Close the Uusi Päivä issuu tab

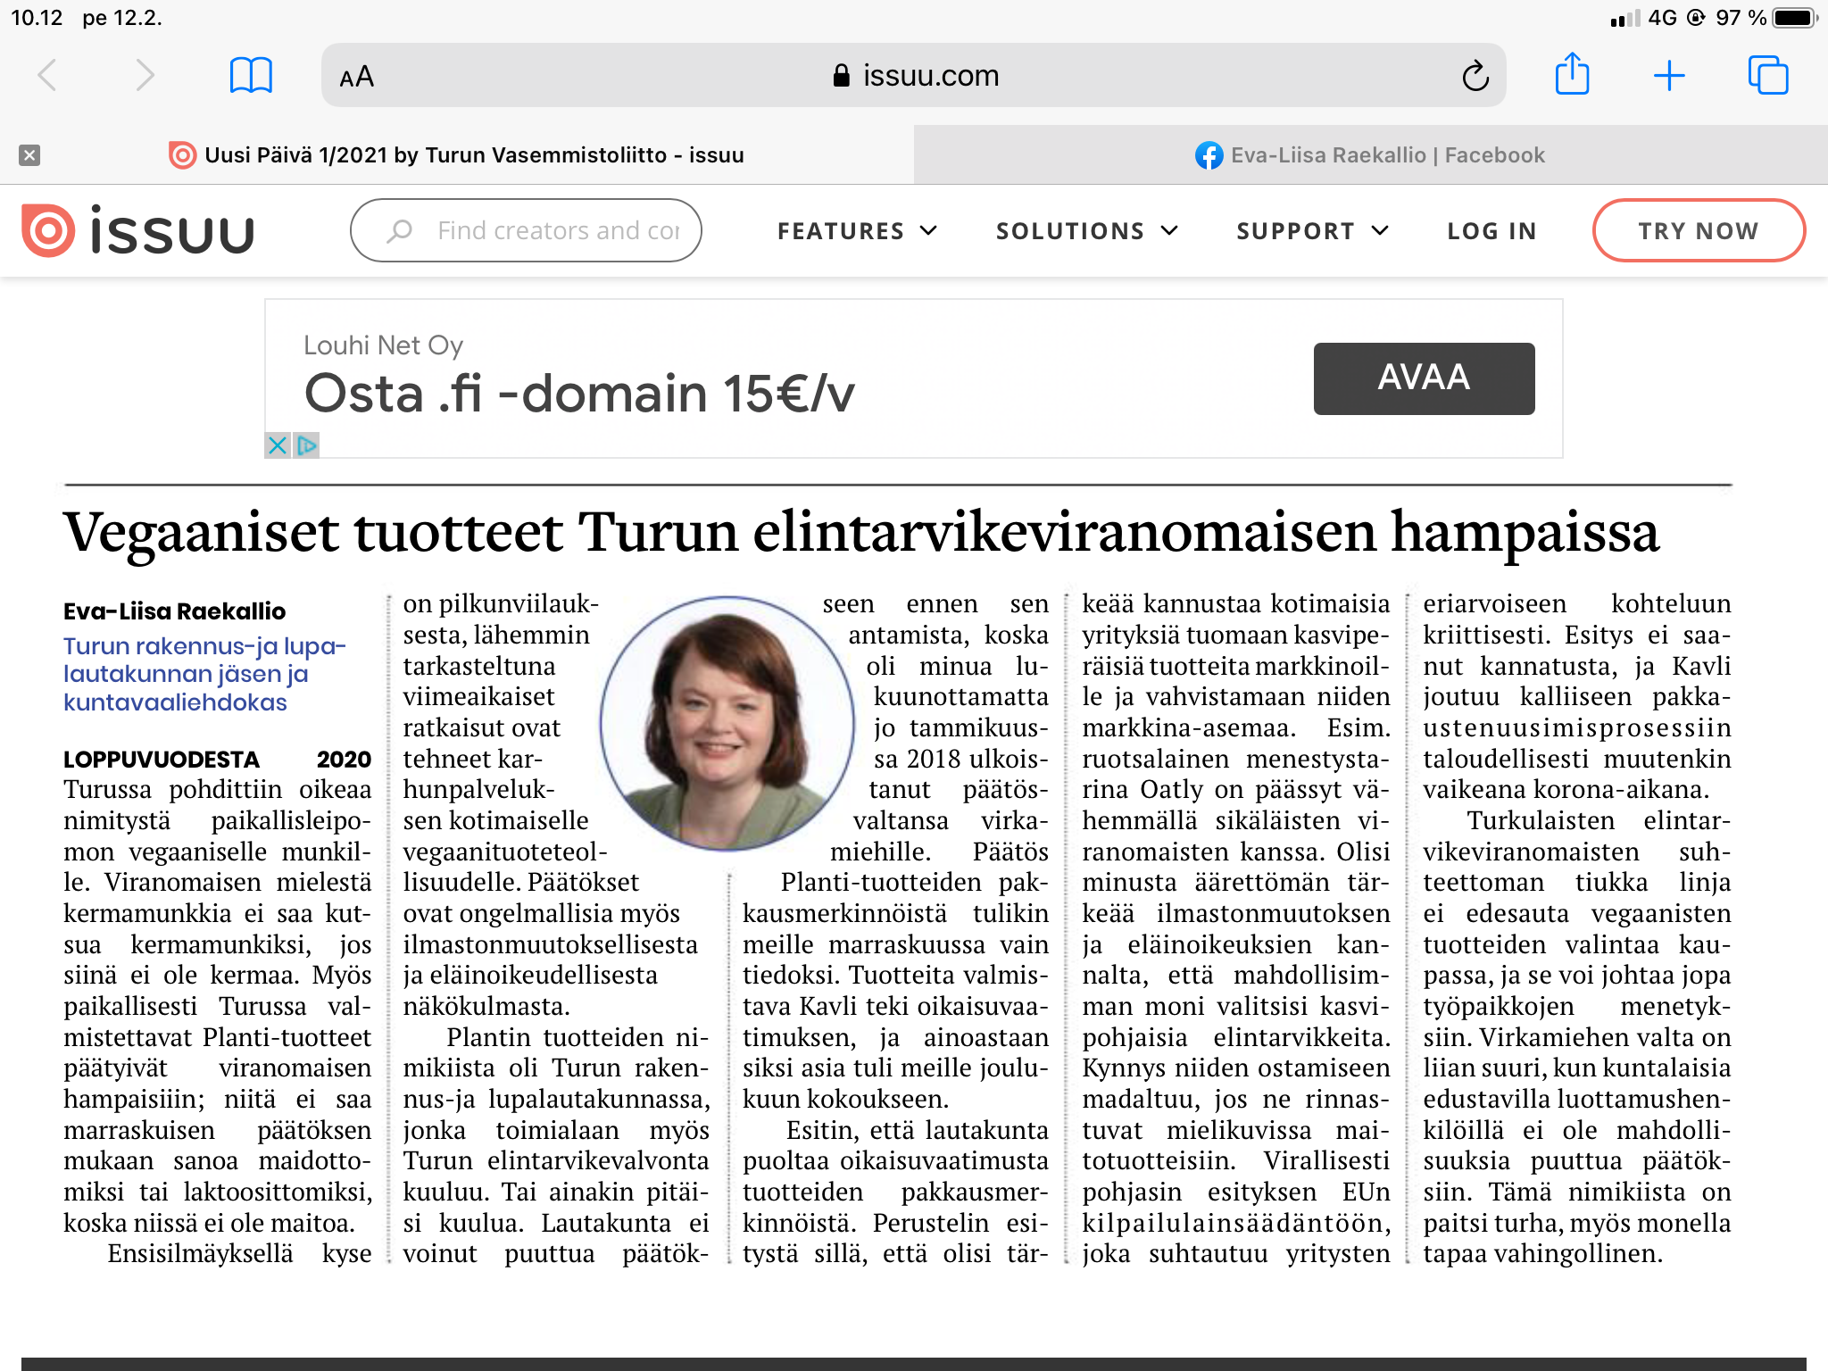[x=29, y=155]
